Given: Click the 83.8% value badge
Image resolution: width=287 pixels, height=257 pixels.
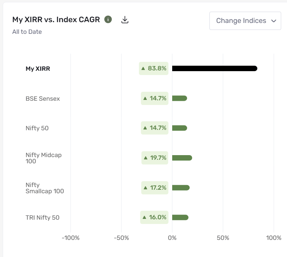Looking at the screenshot, I should click(x=154, y=68).
